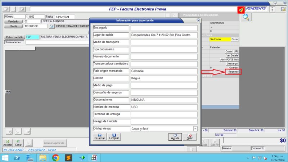The height and width of the screenshot is (162, 288).
Task: Click the Abrir PDF button
Action: point(225,59)
